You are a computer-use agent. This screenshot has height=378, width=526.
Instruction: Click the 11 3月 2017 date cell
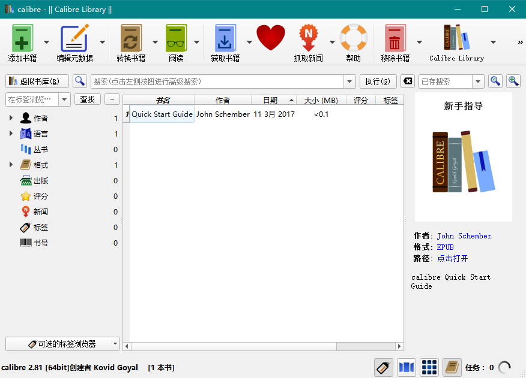coord(274,114)
